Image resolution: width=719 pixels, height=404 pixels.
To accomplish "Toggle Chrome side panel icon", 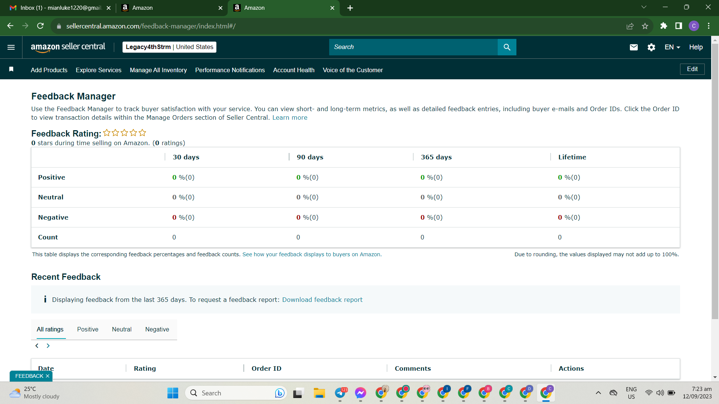I will click(679, 26).
